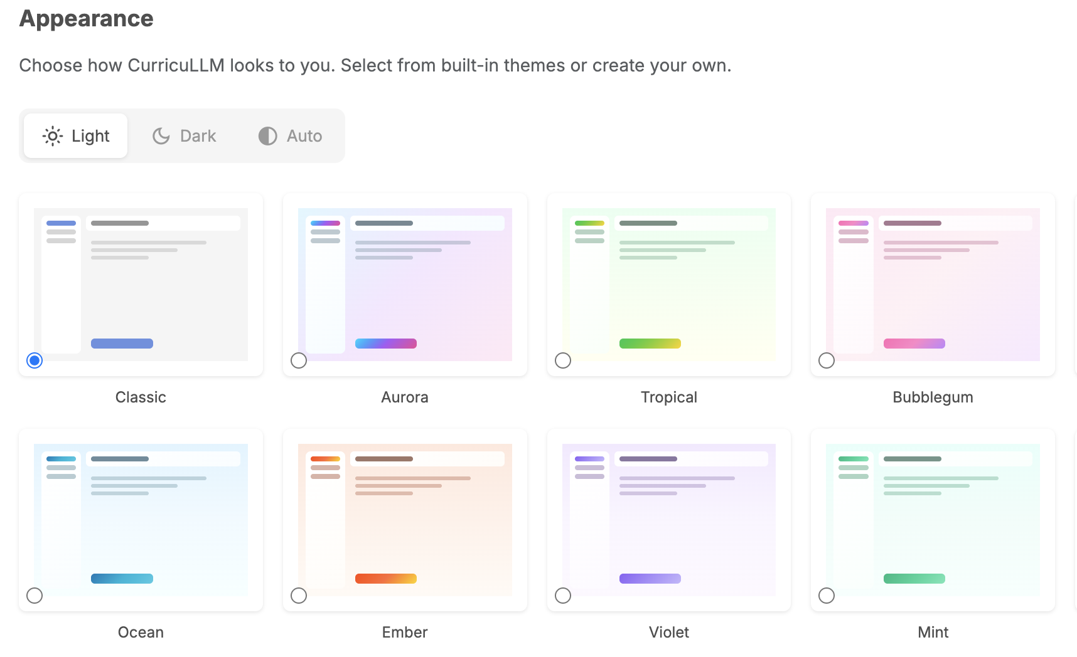Click the green button graphic in Tropical preview

pos(649,343)
